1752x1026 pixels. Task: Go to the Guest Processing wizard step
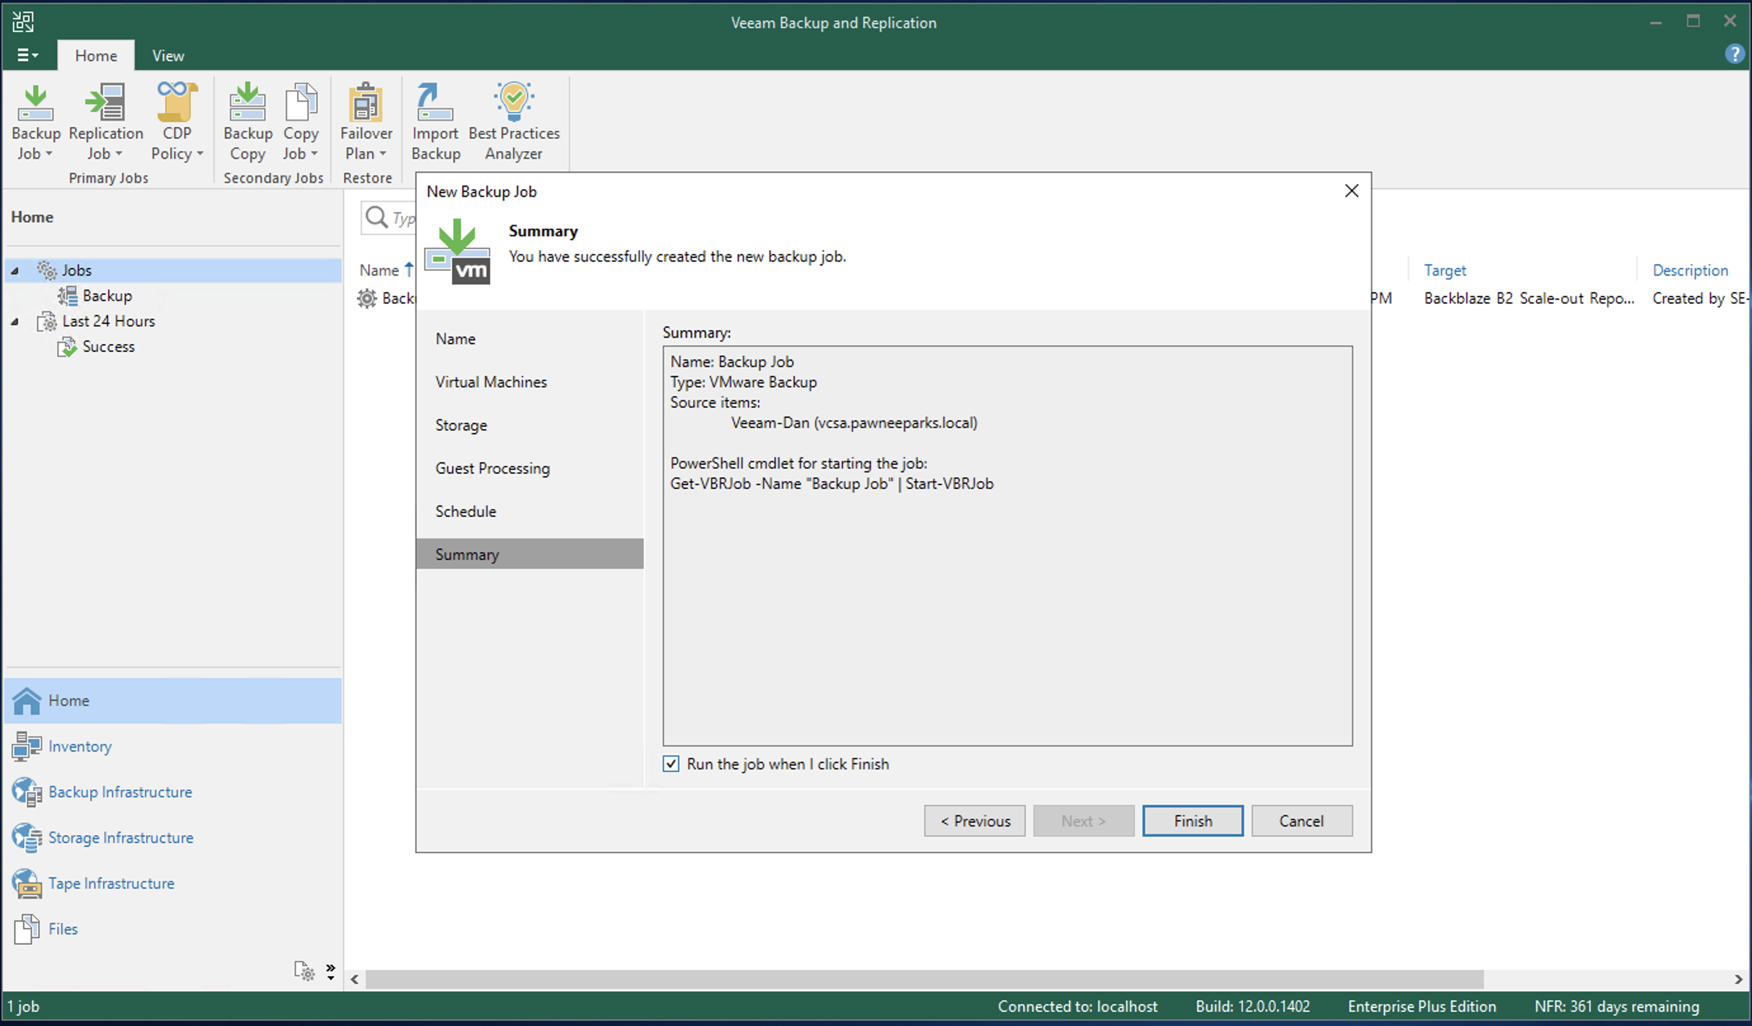(x=492, y=468)
